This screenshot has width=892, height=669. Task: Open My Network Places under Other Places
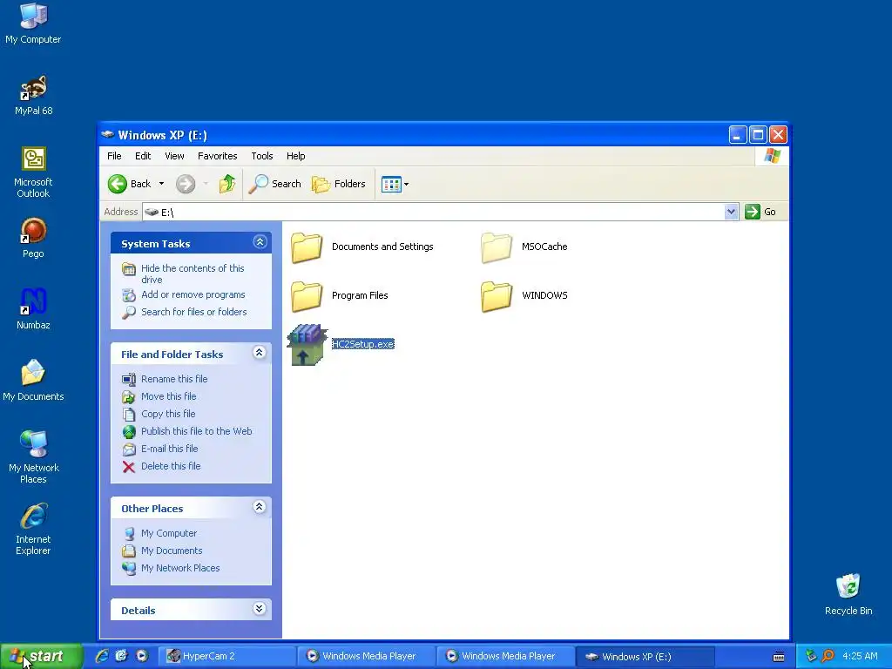click(x=180, y=568)
